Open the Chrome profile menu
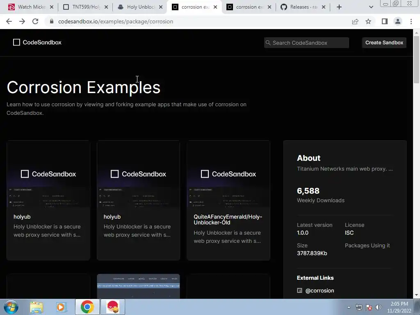The width and height of the screenshot is (420, 315). [x=398, y=21]
